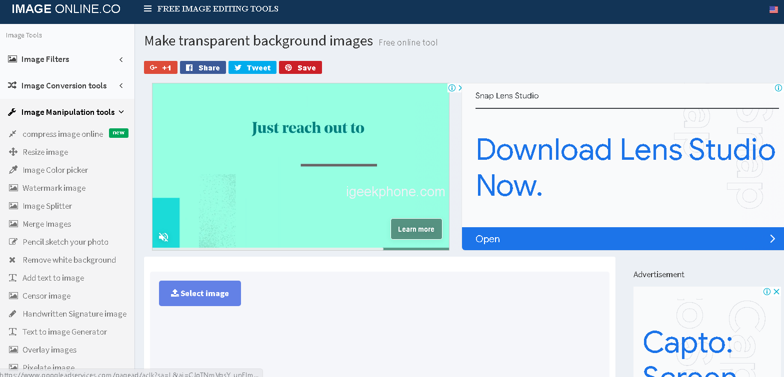784x377 pixels.
Task: Click the info icon on Snap Lens ad
Action: [778, 88]
